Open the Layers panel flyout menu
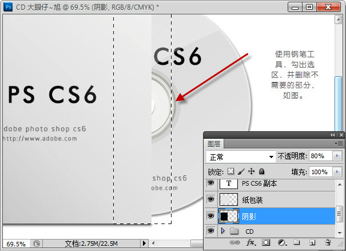This screenshot has height=251, width=346. click(x=340, y=143)
